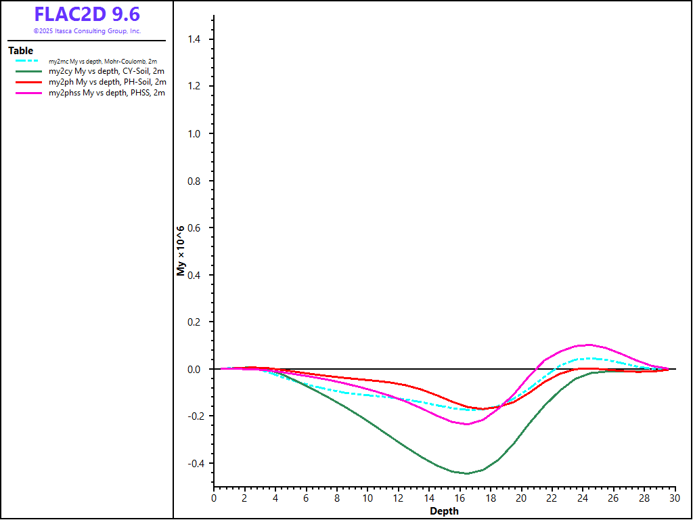Viewport: 693px width, 520px height.
Task: Click the Itasca Consulting Group copyright text
Action: point(87,31)
